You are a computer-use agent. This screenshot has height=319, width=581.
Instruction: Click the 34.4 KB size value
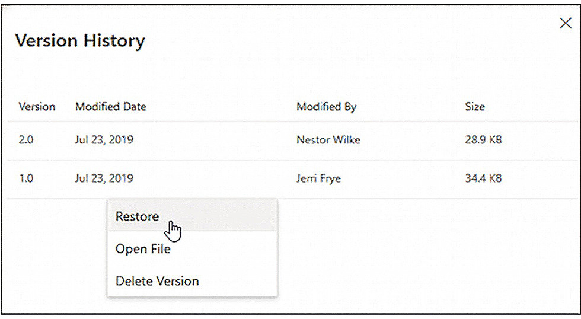click(483, 178)
